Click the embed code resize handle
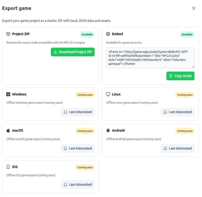The image size is (202, 197). [x=193, y=67]
